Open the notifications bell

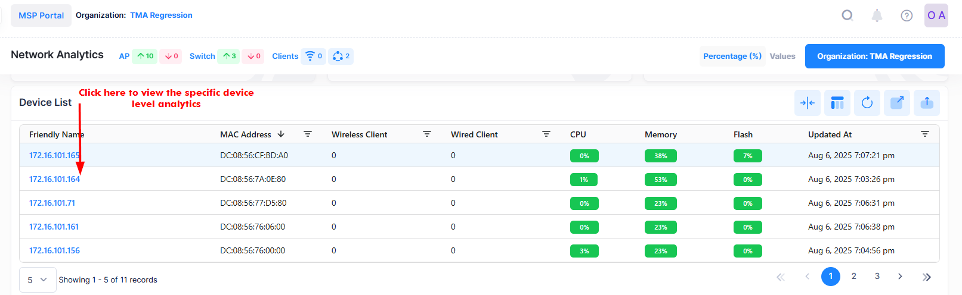(877, 15)
